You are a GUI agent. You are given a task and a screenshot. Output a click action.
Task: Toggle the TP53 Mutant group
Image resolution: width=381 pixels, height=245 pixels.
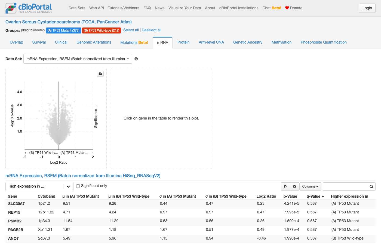(63, 30)
